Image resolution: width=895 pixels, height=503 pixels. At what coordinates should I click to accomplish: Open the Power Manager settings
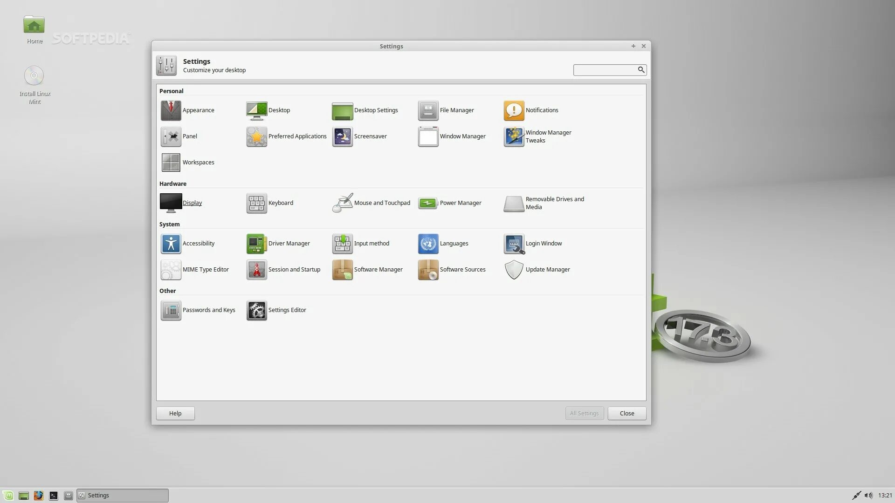point(428,203)
